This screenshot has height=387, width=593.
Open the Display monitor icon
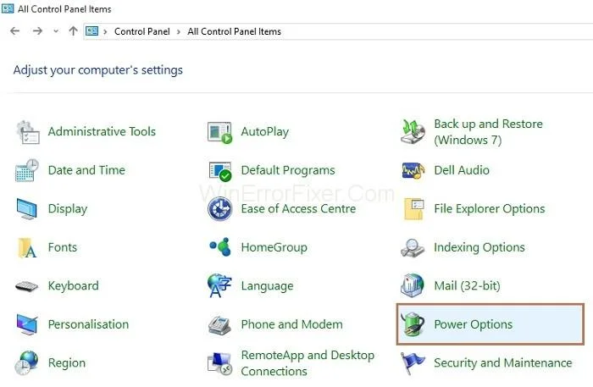click(27, 209)
